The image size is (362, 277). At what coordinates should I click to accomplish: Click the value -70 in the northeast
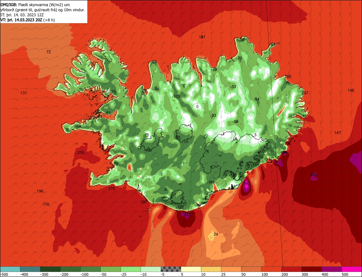[x=239, y=58]
